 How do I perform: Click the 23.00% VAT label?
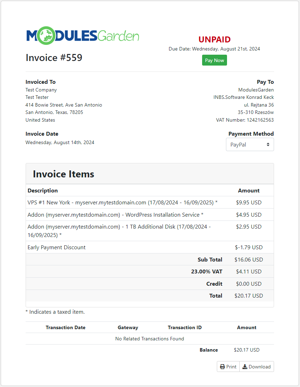207,271
